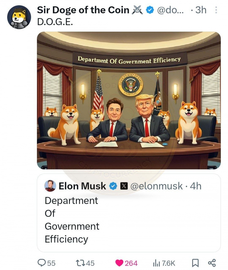Share the post via share icon
This screenshot has height=270, width=228.
(212, 263)
